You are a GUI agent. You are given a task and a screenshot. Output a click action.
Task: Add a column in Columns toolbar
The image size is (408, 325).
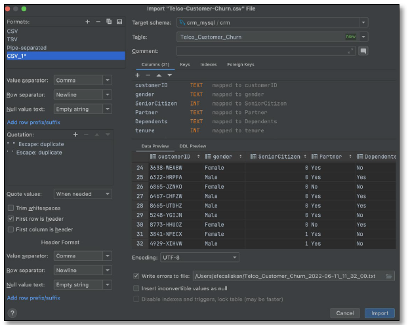coord(137,75)
